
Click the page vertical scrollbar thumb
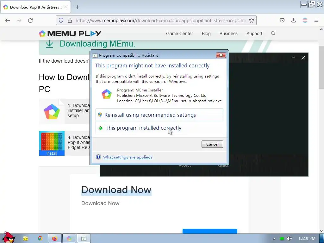click(321, 67)
